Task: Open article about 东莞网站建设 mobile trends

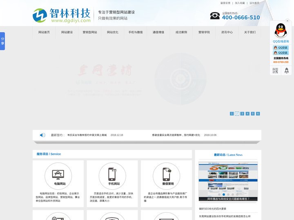Action: (x=225, y=216)
